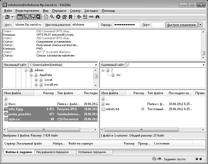The height and width of the screenshot is (164, 208).
Task: Sort remote files by Права column
Action: 200,93
